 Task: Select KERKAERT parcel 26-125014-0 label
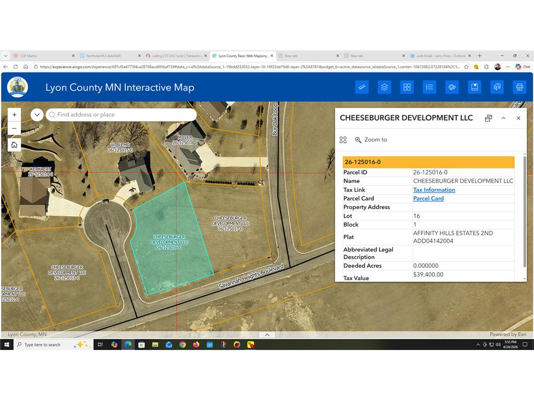41,172
